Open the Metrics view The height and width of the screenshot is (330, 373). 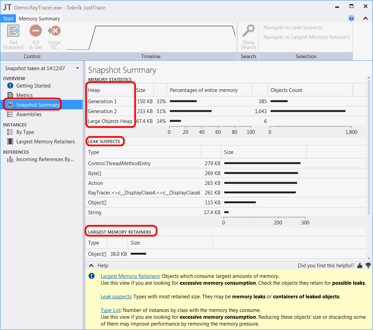point(25,95)
